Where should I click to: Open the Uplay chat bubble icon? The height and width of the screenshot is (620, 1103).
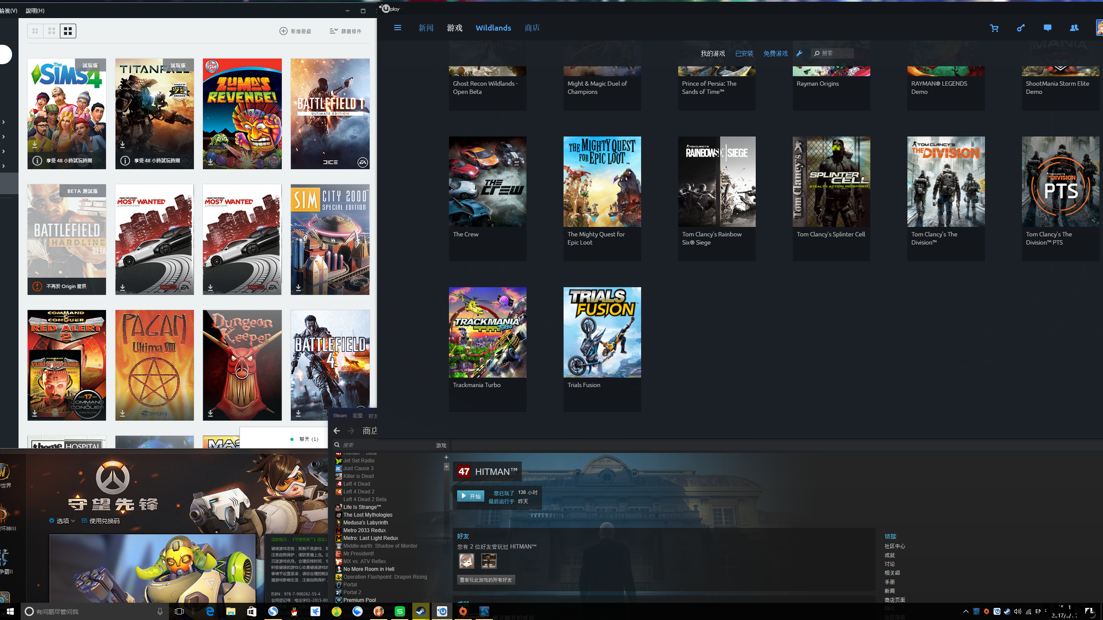pos(1047,28)
